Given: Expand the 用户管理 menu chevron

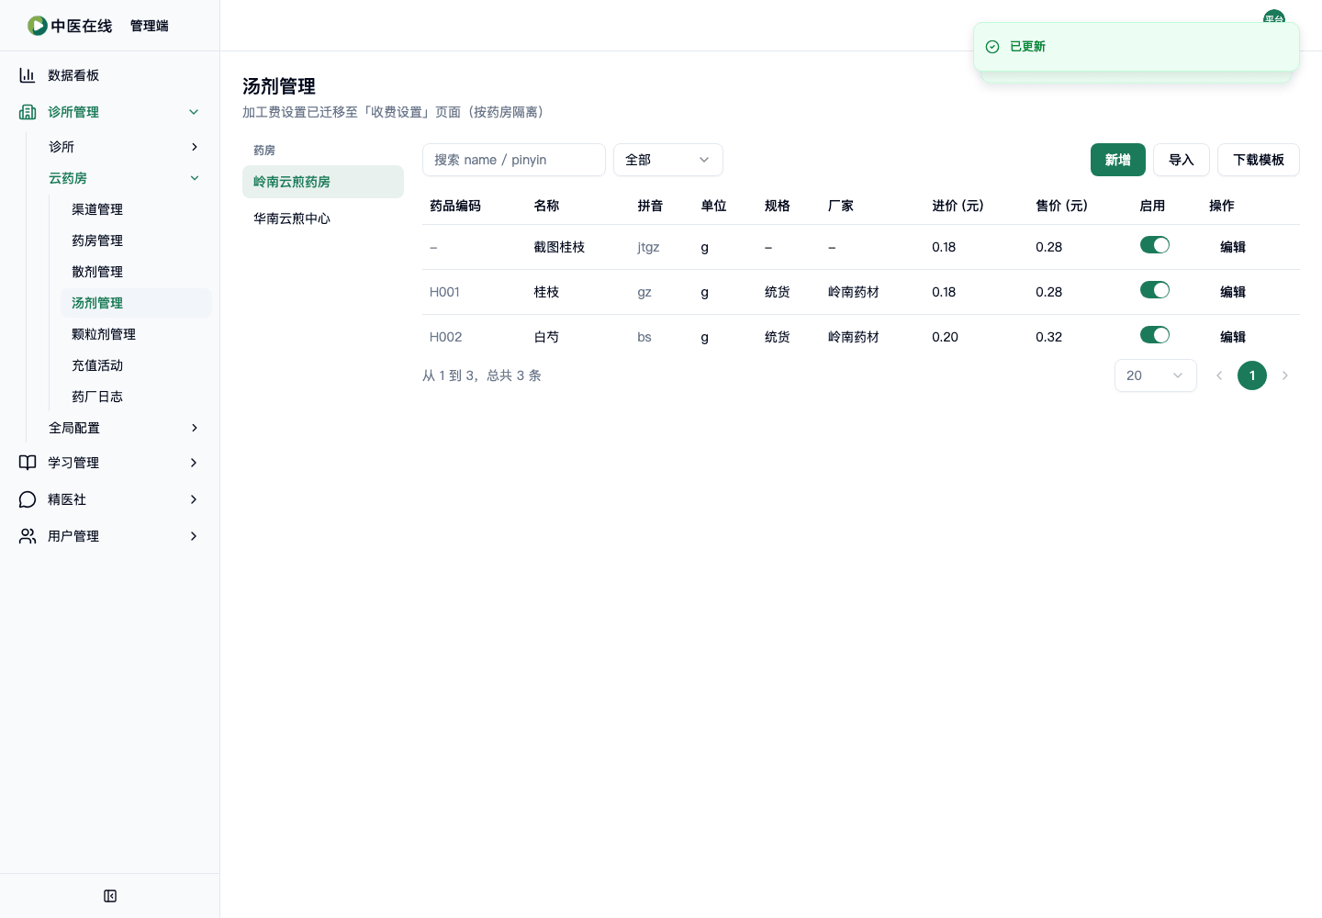Looking at the screenshot, I should [194, 536].
